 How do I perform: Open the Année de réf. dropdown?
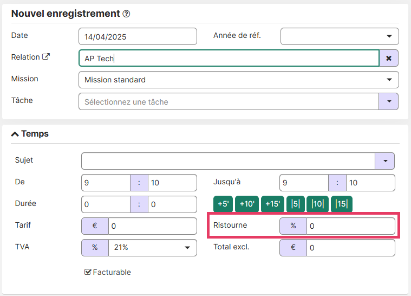(x=340, y=36)
